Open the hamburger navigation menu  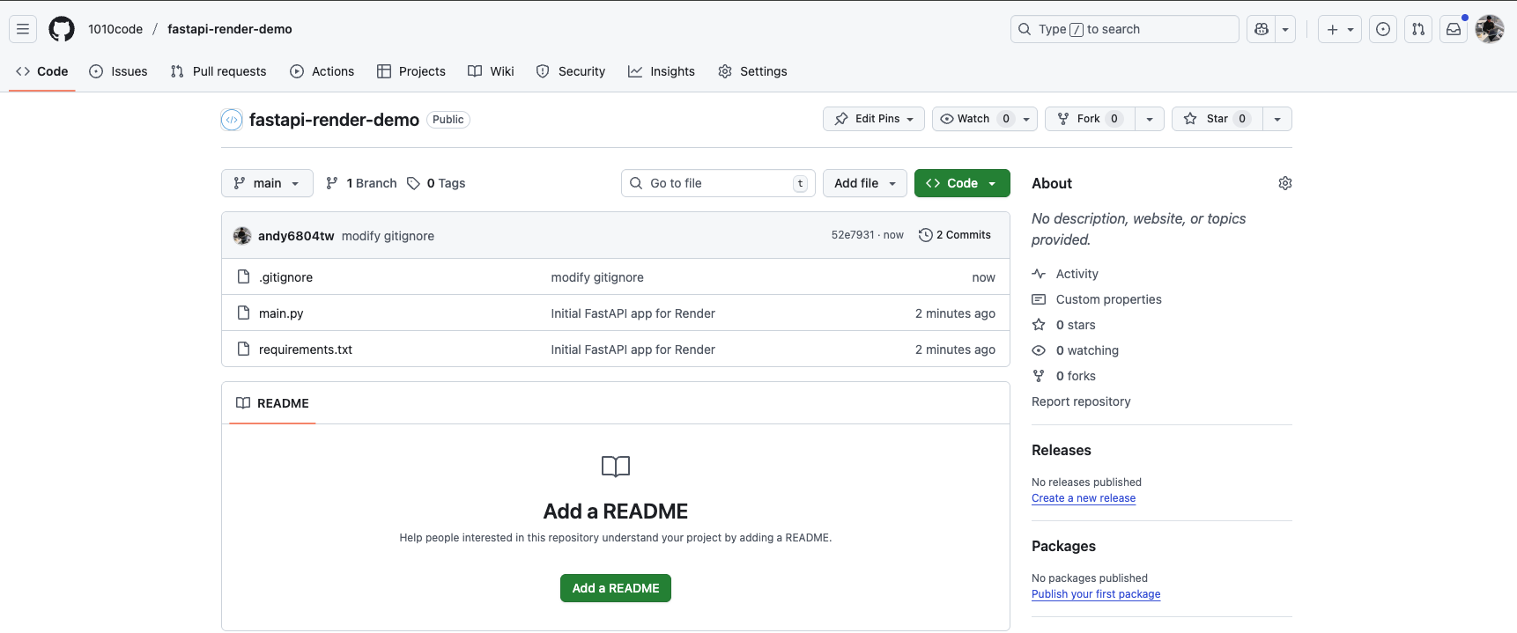point(23,29)
